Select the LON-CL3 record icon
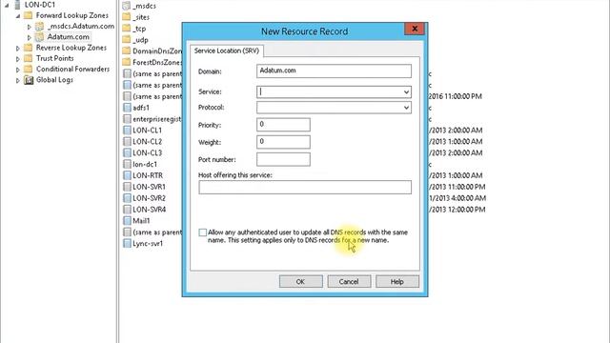This screenshot has width=610, height=343. coord(127,152)
